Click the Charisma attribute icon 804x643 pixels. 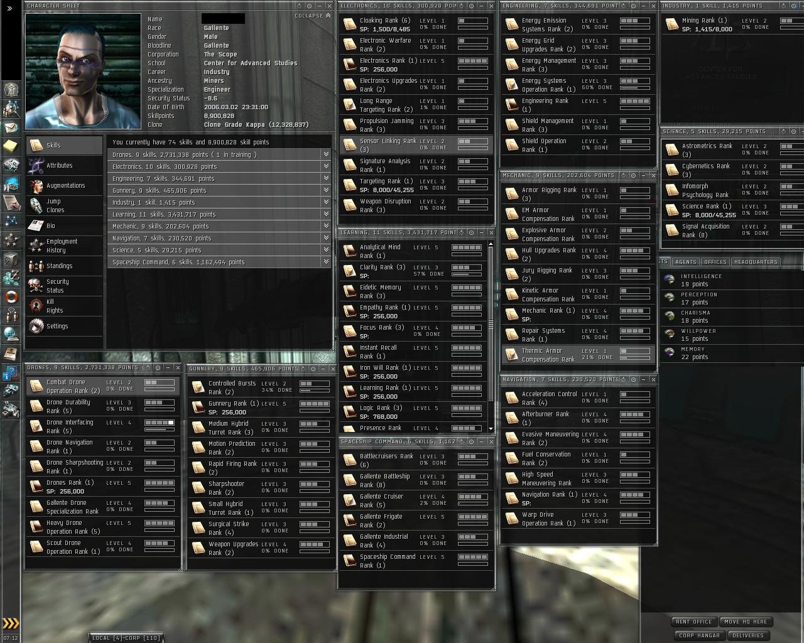670,316
